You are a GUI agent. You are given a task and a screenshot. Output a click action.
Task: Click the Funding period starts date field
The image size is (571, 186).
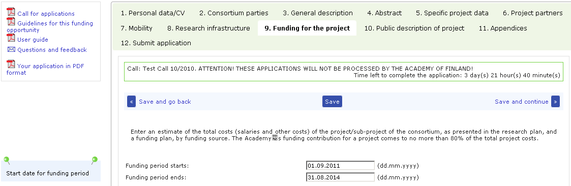pyautogui.click(x=341, y=166)
